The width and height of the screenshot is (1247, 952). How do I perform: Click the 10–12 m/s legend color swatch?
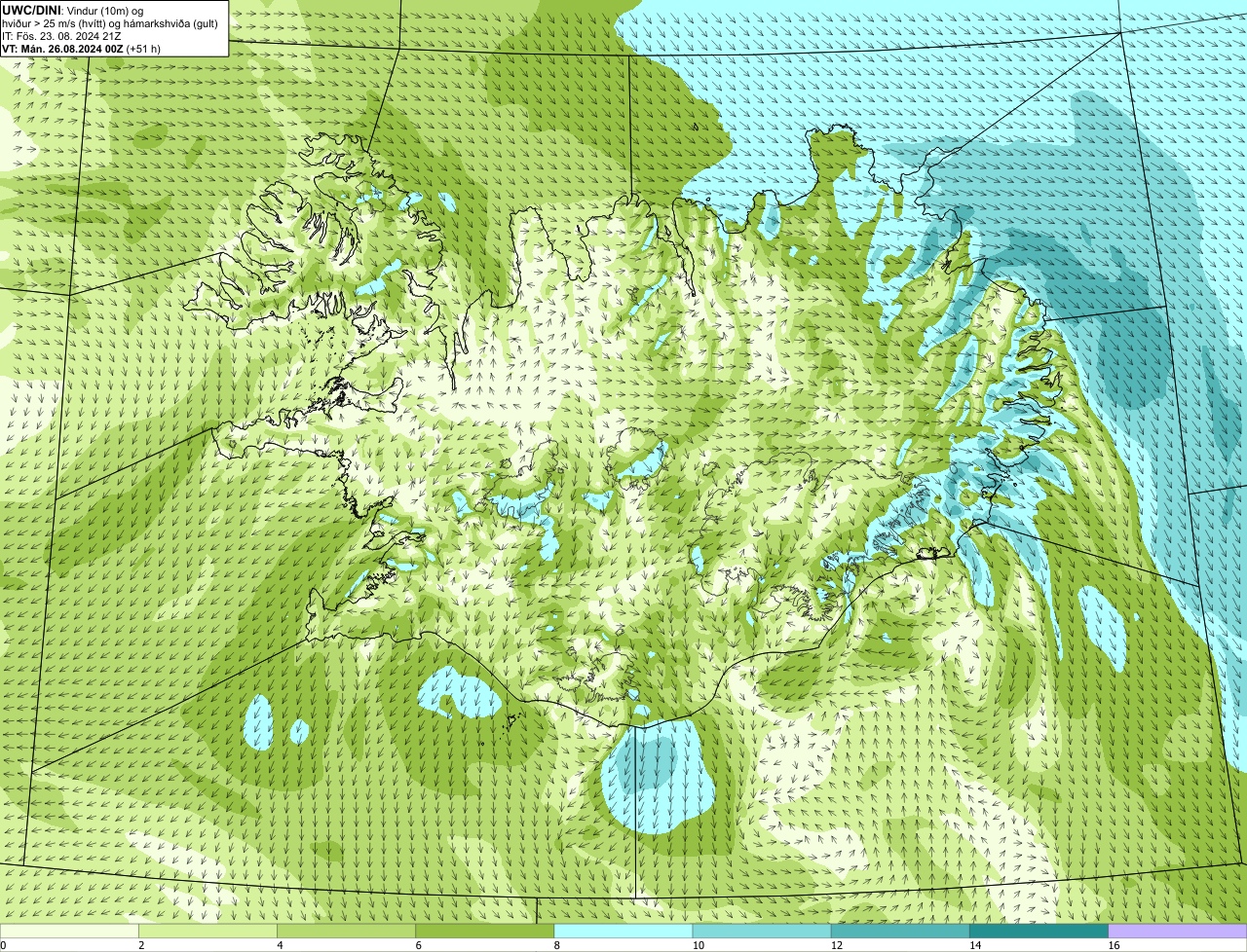762,931
